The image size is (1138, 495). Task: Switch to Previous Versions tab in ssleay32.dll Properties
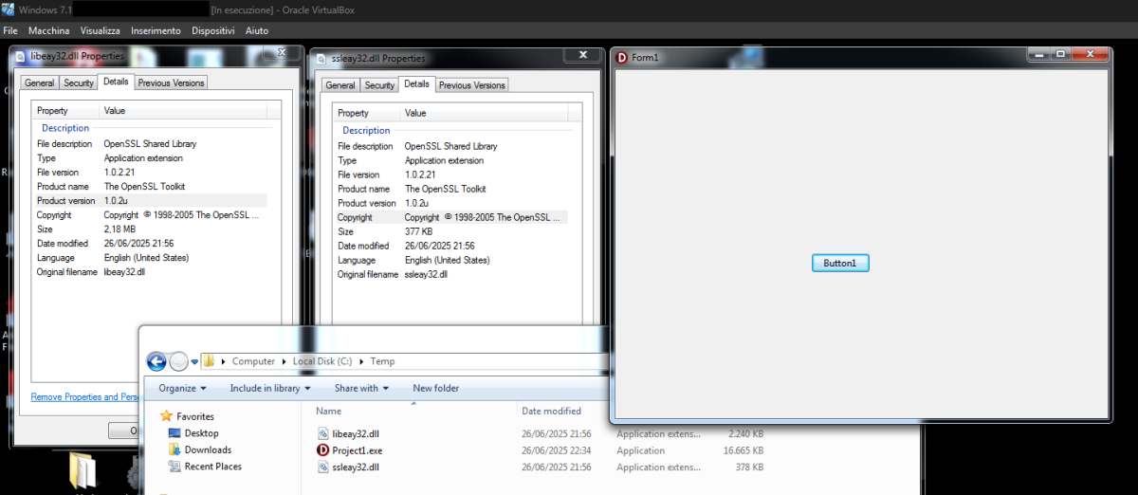pyautogui.click(x=472, y=85)
